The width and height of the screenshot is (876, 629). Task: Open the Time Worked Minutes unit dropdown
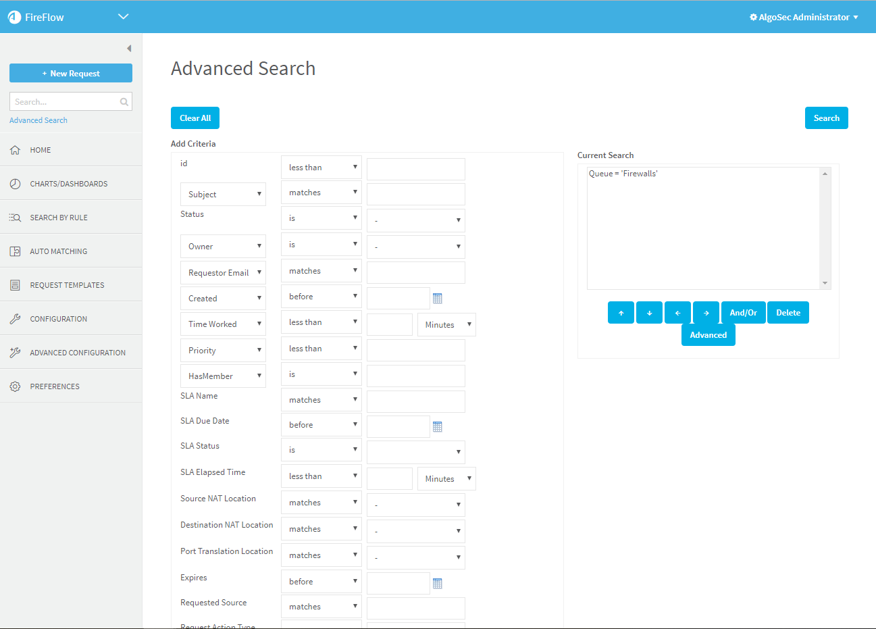coord(446,325)
